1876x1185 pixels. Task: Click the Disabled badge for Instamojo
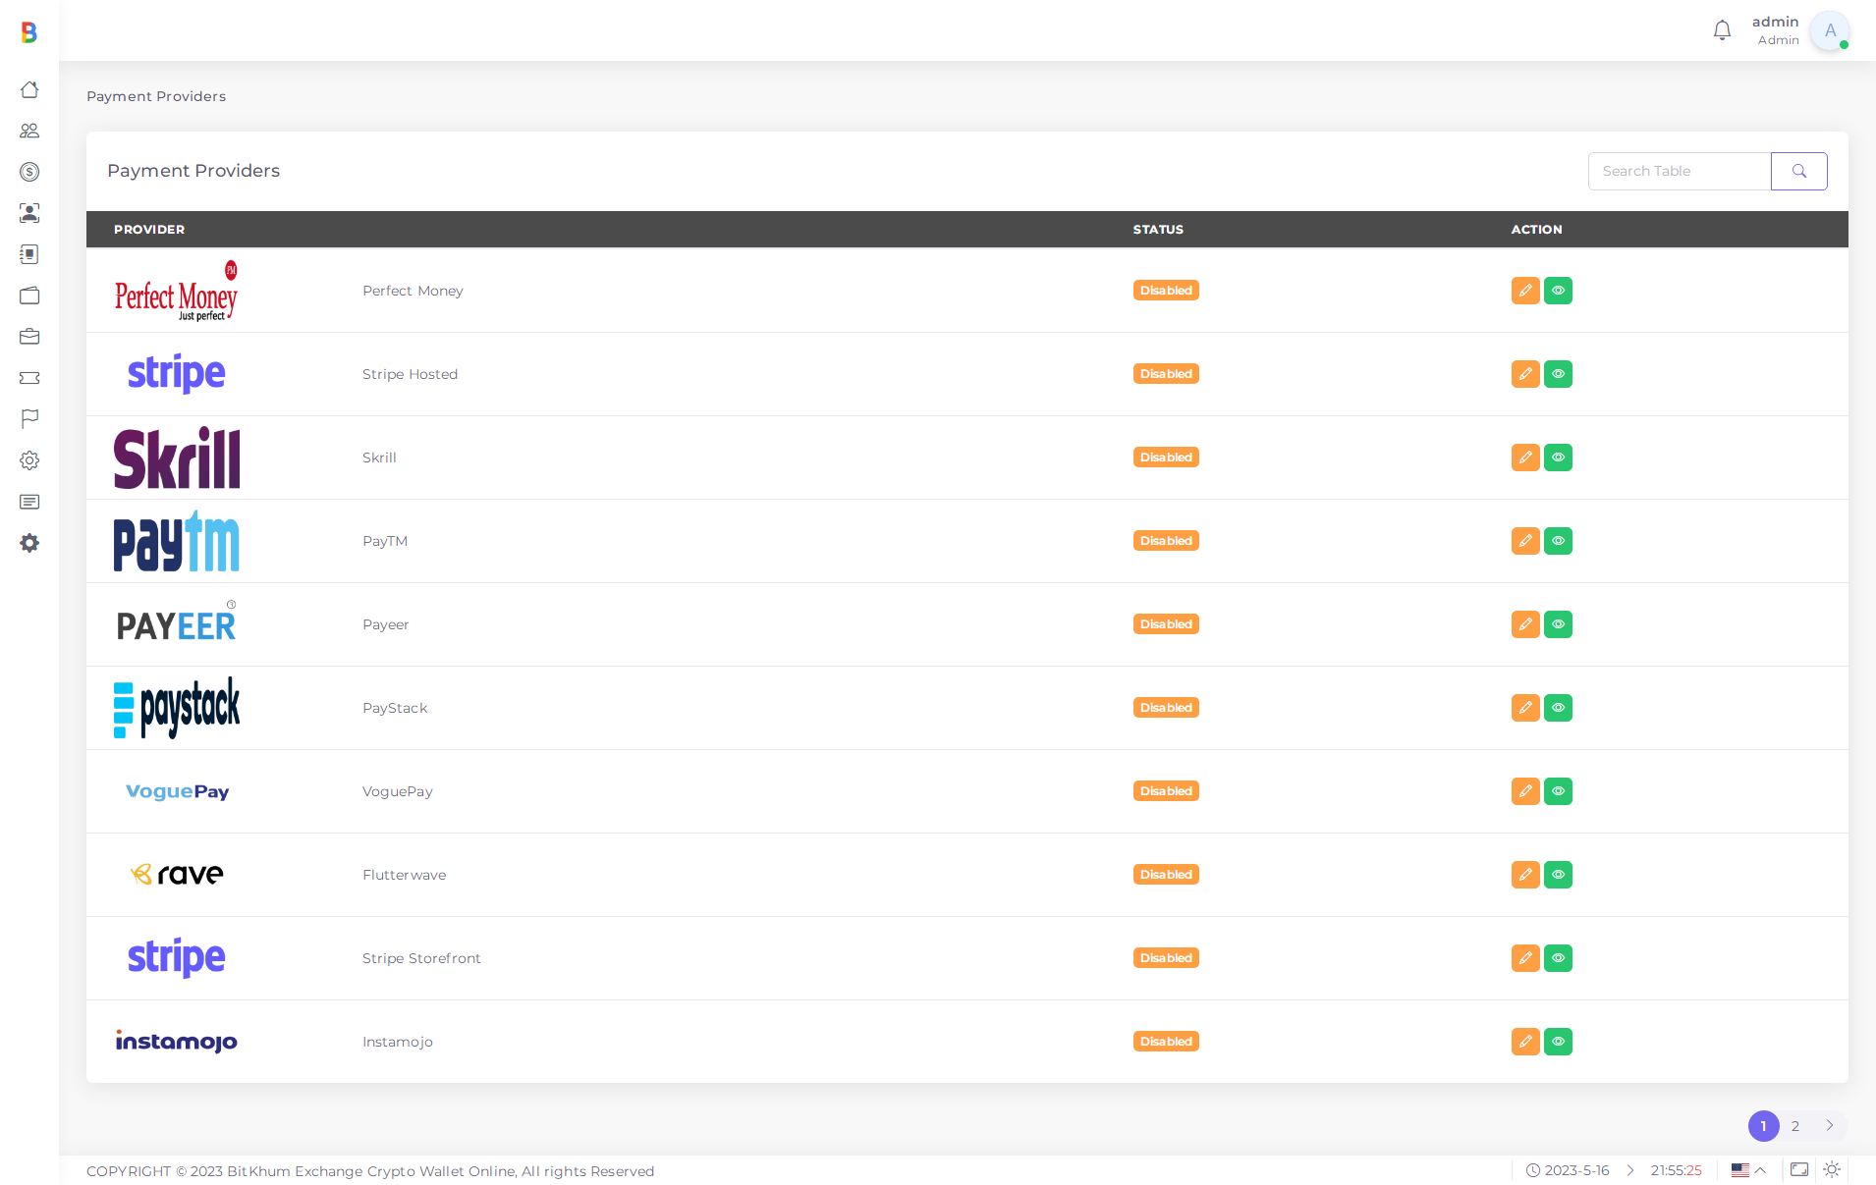point(1166,1042)
